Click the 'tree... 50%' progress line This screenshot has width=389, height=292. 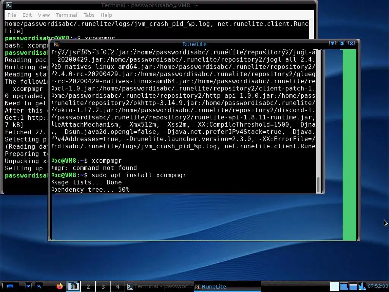point(108,189)
